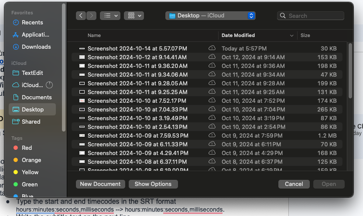This screenshot has width=363, height=216.
Task: Select the TextEdit iCloud folder
Action: pos(32,73)
